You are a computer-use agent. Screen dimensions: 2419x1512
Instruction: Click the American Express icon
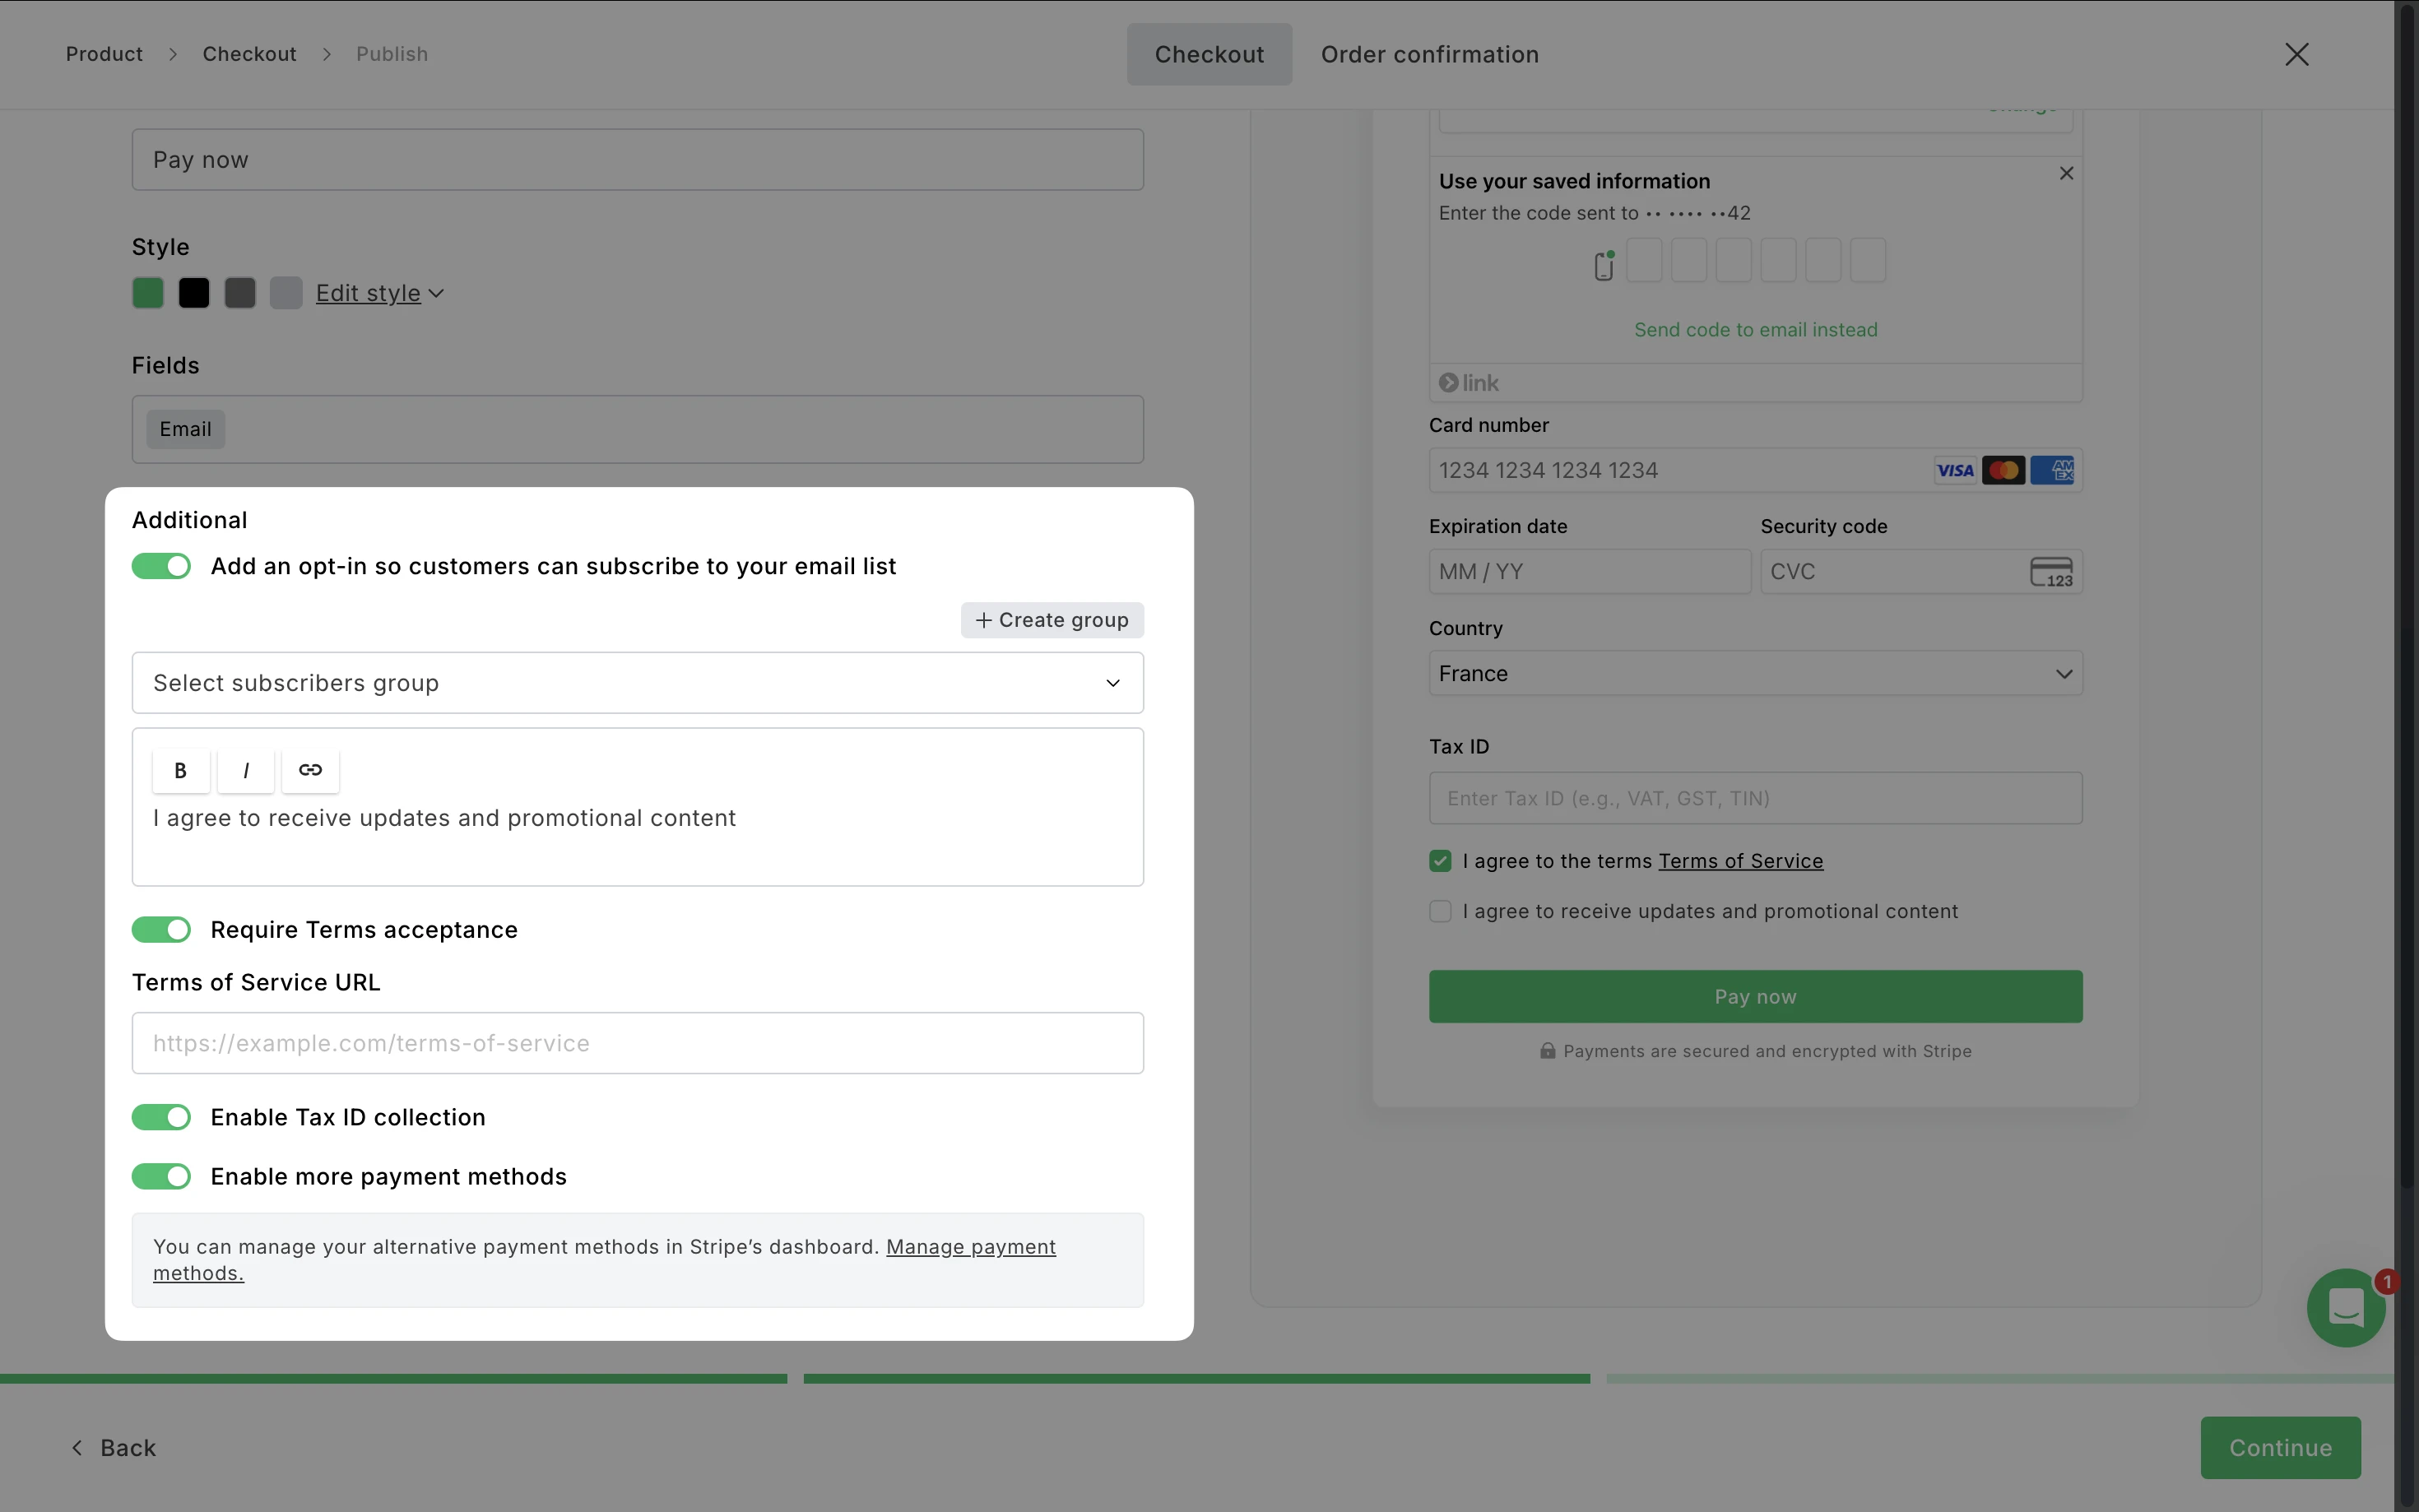point(2052,470)
